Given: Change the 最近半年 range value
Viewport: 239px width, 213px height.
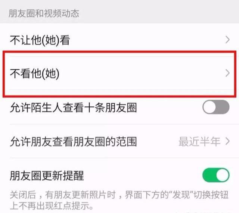Looking at the screenshot, I should click(199, 141).
